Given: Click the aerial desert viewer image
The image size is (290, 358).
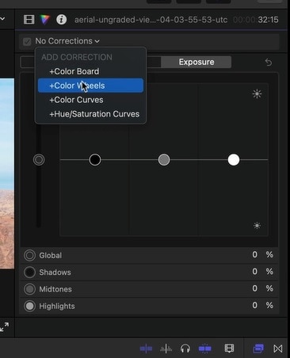Looking at the screenshot, I should [7, 173].
